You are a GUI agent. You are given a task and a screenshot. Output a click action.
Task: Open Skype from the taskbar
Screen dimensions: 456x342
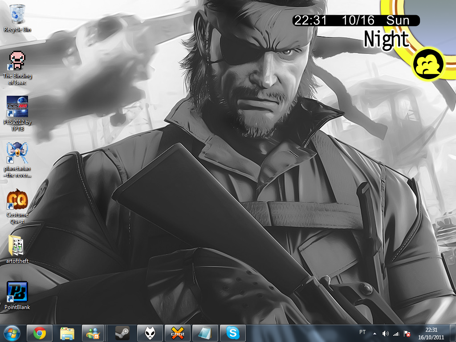click(232, 333)
